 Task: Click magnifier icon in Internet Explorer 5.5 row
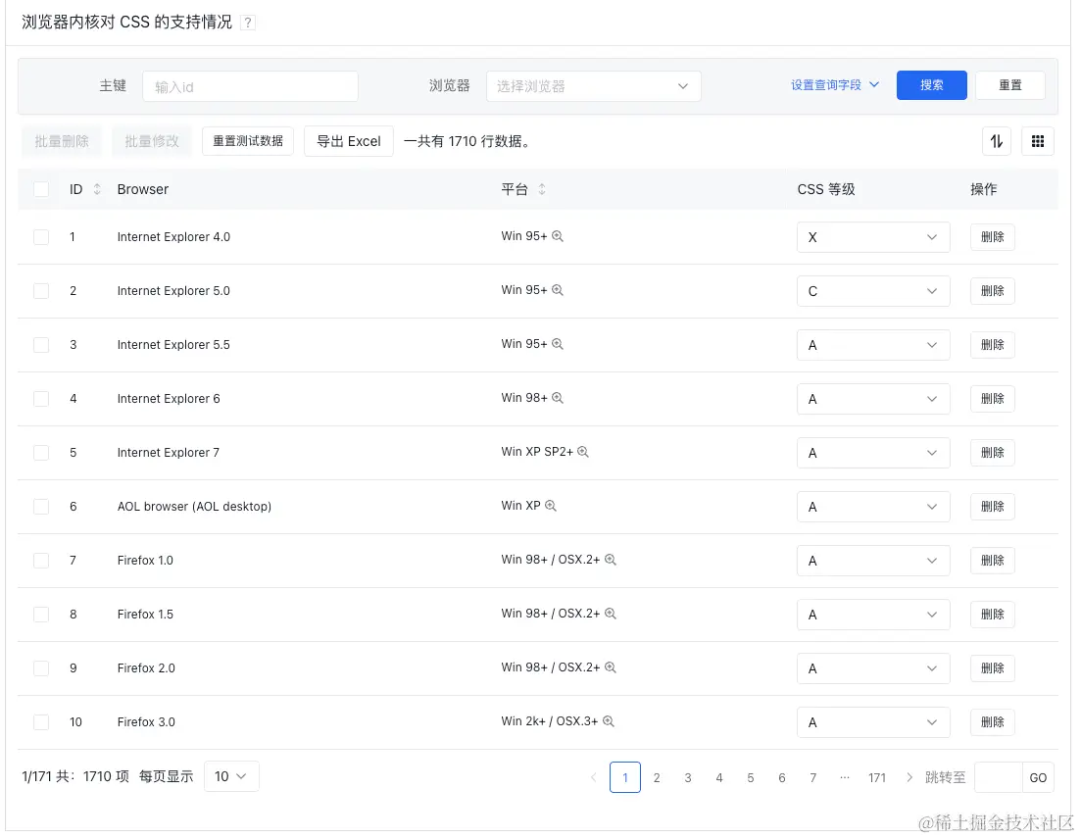pyautogui.click(x=558, y=343)
